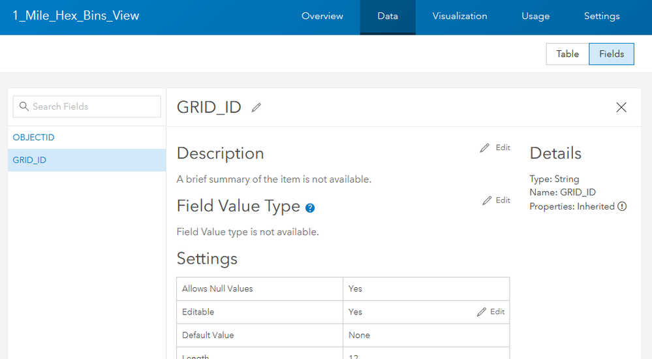Click the pencil icon beside GRID_ID title
This screenshot has width=652, height=359.
pyautogui.click(x=256, y=108)
